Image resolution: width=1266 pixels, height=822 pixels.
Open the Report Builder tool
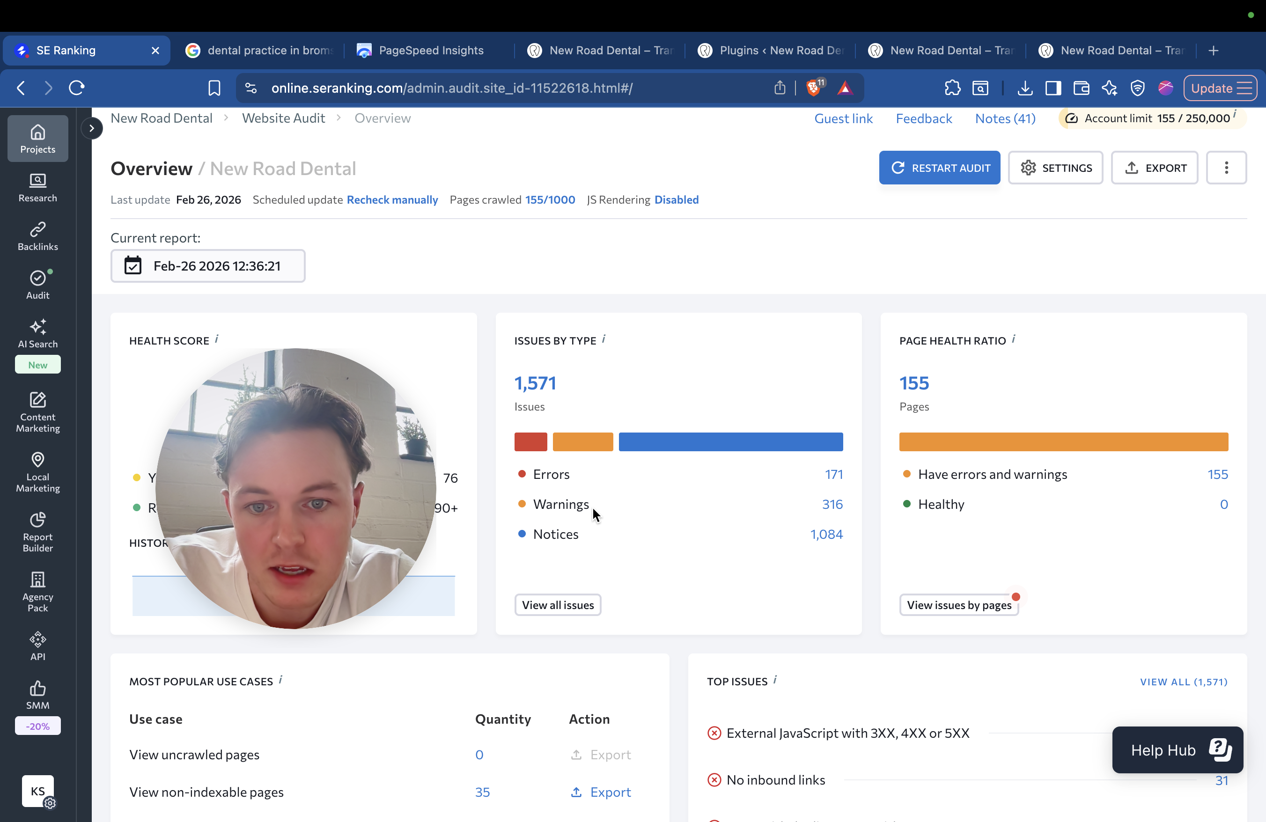(x=37, y=532)
